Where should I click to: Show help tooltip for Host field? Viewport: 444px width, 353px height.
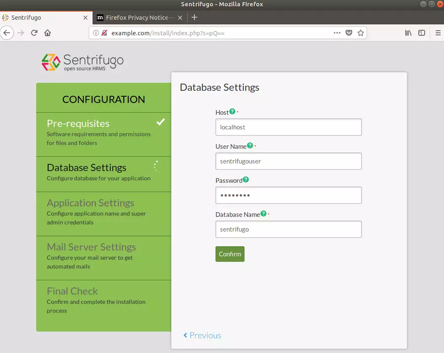point(232,111)
